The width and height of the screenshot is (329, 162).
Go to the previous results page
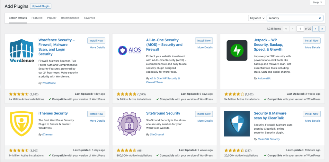coord(293,28)
